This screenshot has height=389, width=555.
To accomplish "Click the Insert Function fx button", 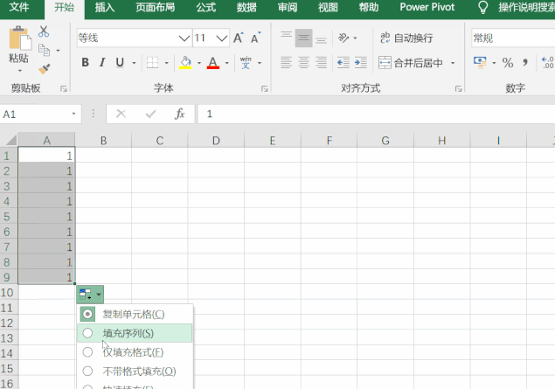I will point(180,114).
